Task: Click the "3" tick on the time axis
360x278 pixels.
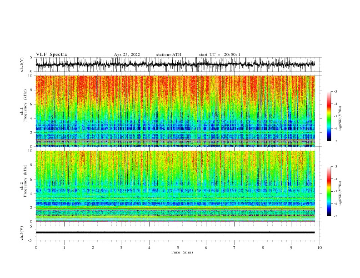Action: tap(121, 248)
